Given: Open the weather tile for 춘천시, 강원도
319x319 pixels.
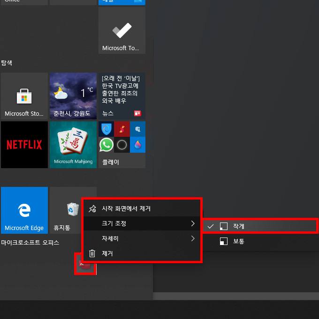Looking at the screenshot, I should [x=73, y=96].
